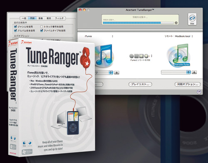This screenshot has height=163, width=208.
Task: Toggle the ジャンルを使用 checkbox
Action: tap(15, 27)
